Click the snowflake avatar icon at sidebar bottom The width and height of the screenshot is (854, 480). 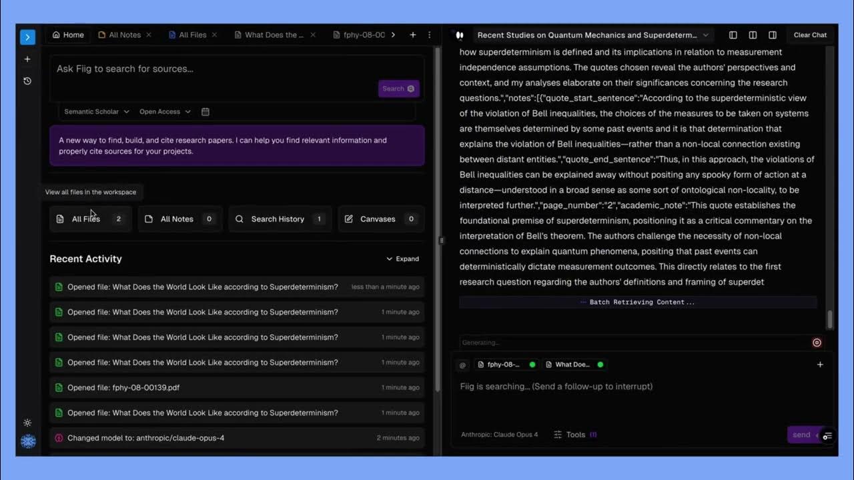pos(28,441)
